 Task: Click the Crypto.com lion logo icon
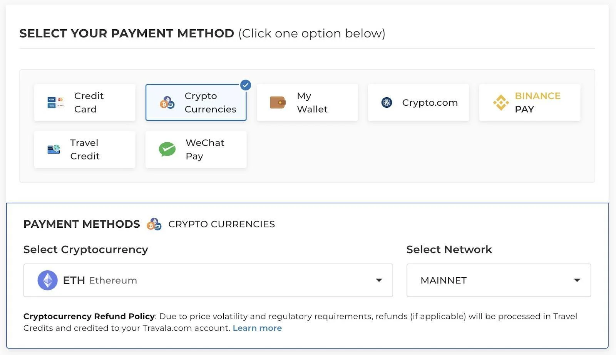(x=387, y=103)
